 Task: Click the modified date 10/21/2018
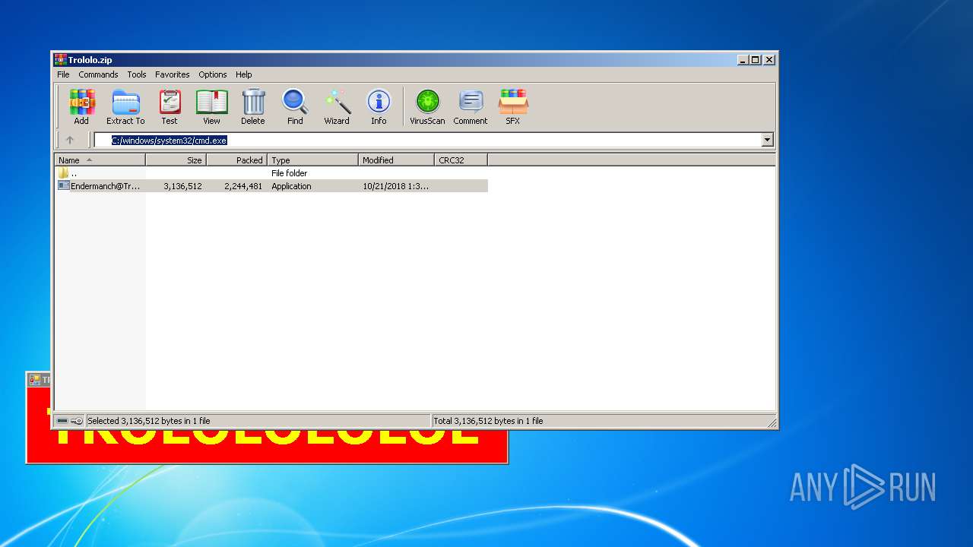[395, 186]
